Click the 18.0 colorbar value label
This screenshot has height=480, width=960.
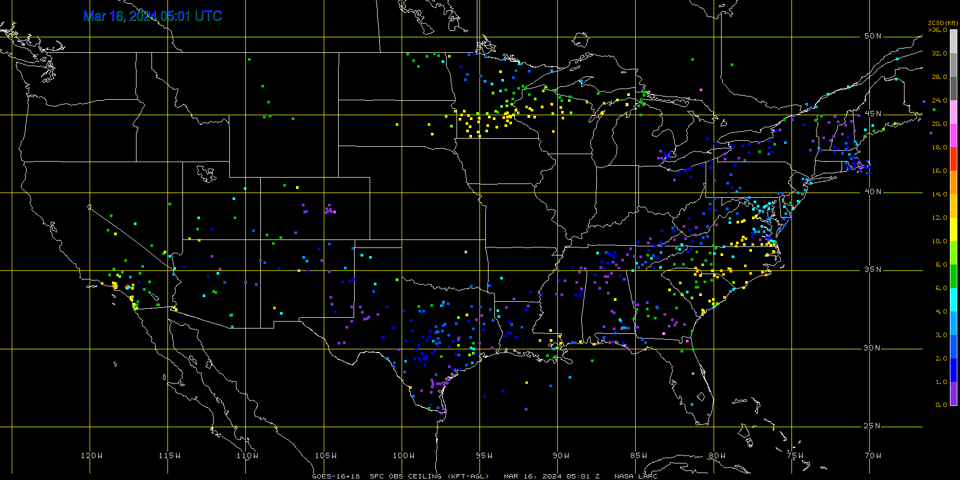click(x=940, y=147)
